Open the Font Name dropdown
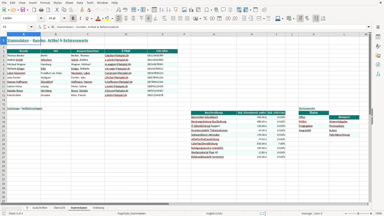This screenshot has width=384, height=216. (41, 19)
